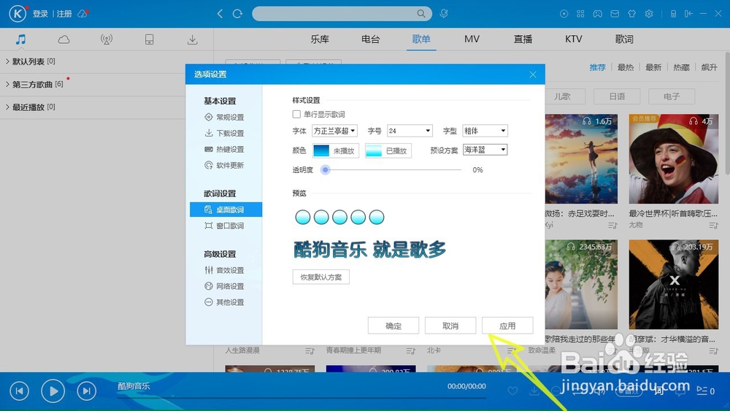730x411 pixels.
Task: Click the 取消 button
Action: (450, 326)
